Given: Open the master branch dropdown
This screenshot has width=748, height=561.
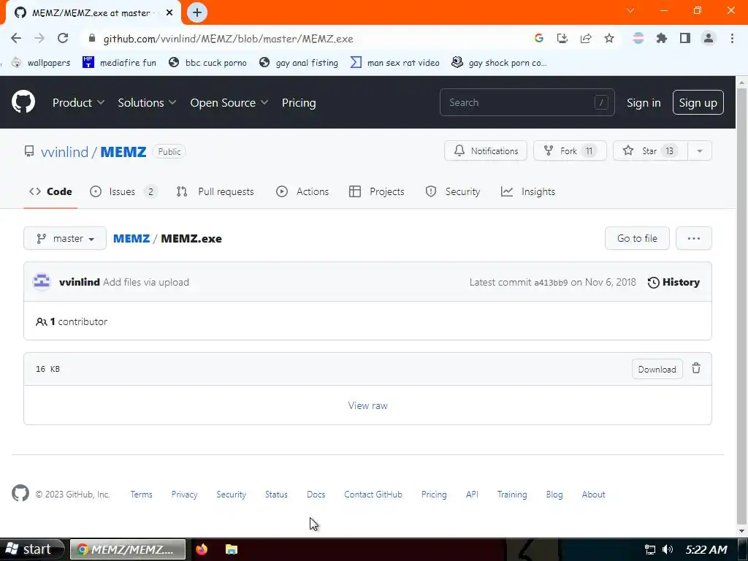Looking at the screenshot, I should click(65, 239).
